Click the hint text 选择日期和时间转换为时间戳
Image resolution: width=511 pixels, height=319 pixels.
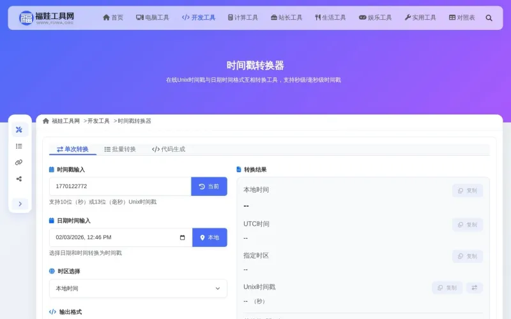86,253
